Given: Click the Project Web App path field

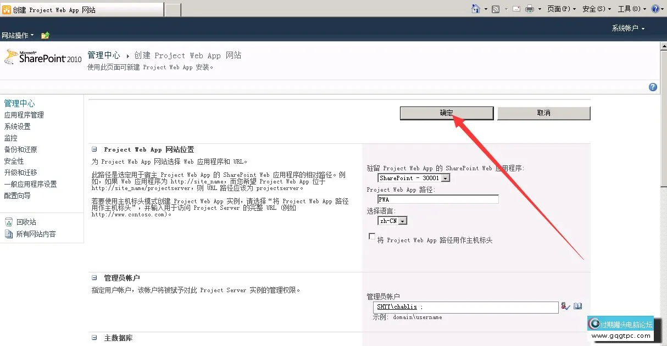Looking at the screenshot, I should [438, 199].
